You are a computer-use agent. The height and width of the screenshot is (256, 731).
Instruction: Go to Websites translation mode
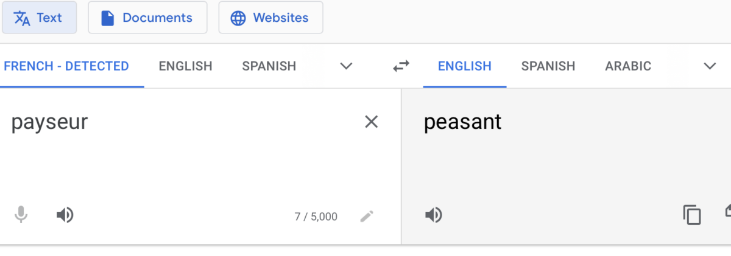pyautogui.click(x=270, y=18)
